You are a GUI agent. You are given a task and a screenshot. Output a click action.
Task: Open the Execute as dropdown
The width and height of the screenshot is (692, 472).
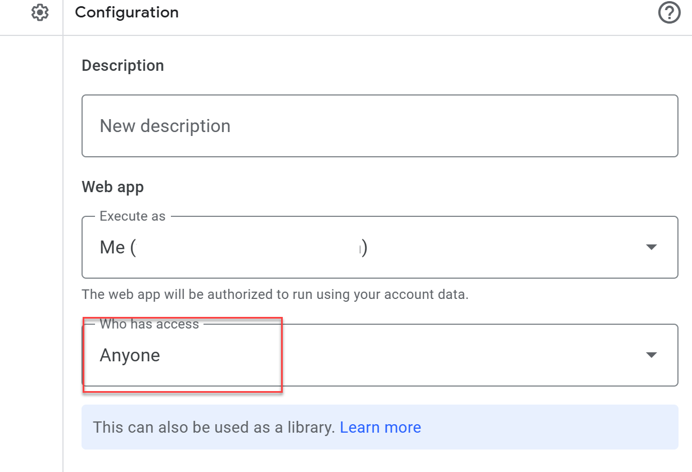pyautogui.click(x=380, y=247)
